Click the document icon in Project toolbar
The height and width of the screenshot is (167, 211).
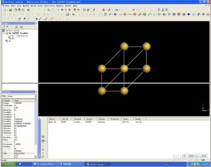[x=16, y=27]
